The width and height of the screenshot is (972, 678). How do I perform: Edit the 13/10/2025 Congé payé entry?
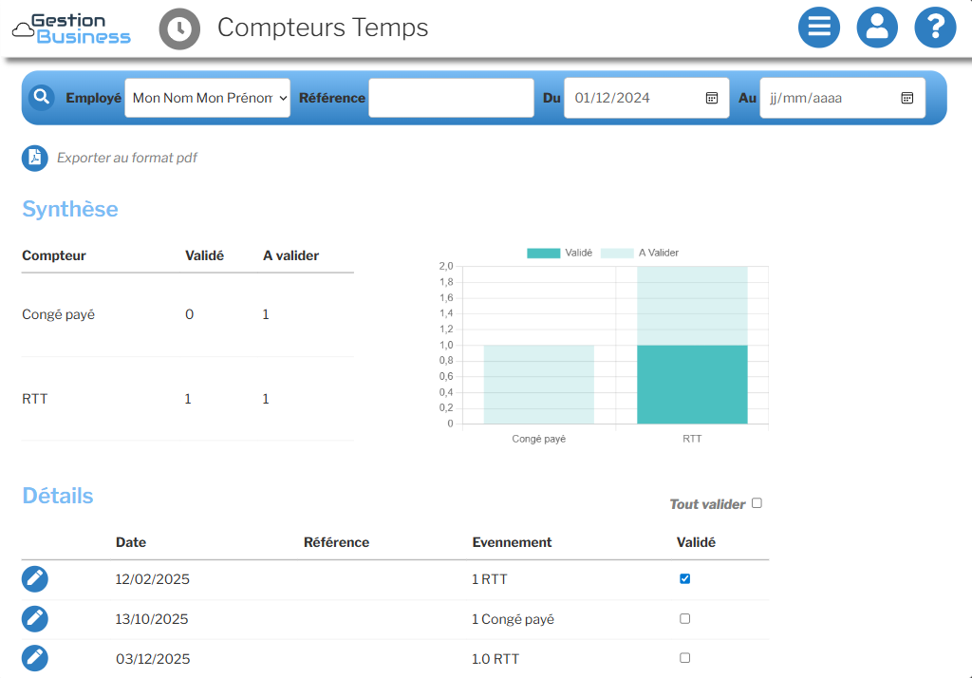coord(35,619)
